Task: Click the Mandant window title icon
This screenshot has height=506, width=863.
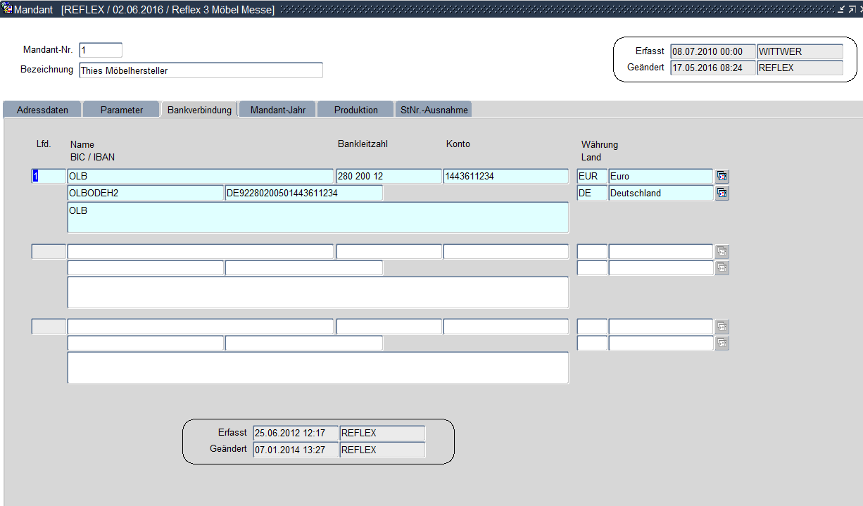Action: coord(7,9)
